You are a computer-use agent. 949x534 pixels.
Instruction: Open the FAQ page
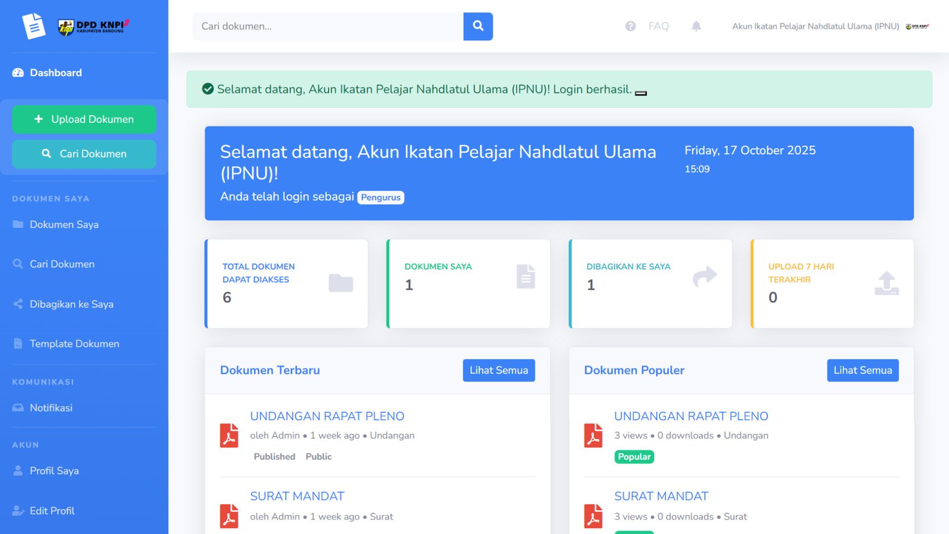pos(658,26)
